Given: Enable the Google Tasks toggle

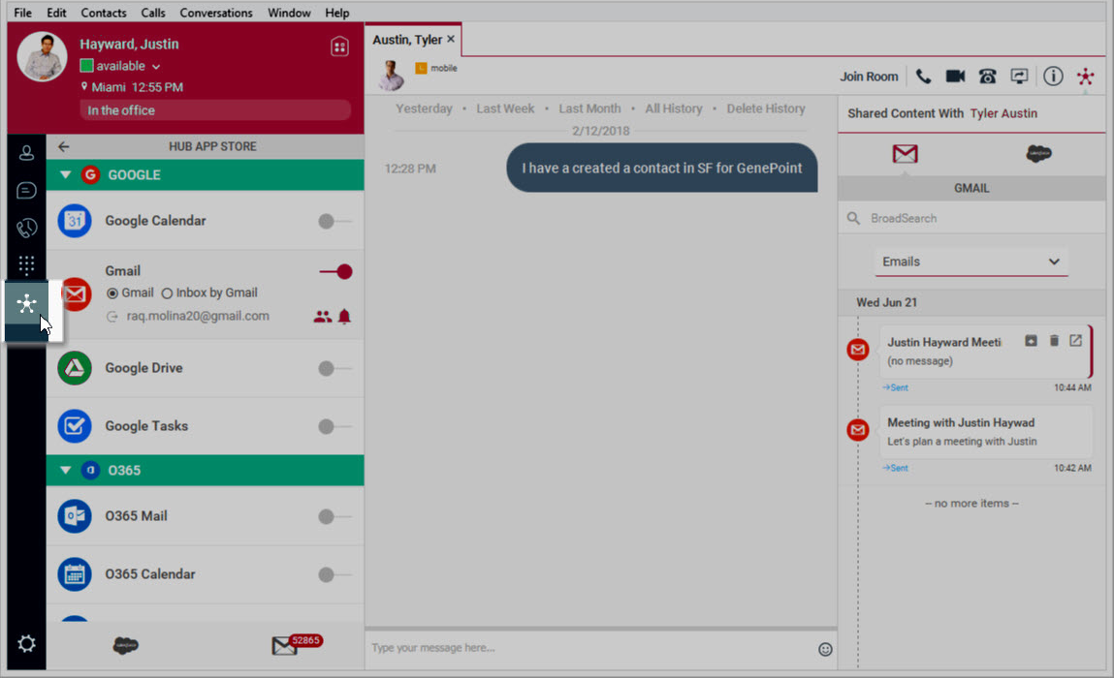Looking at the screenshot, I should coord(334,426).
